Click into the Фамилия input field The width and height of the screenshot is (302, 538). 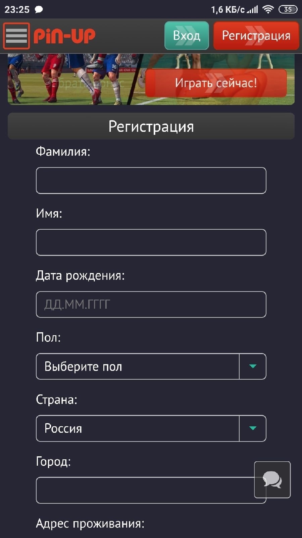151,181
